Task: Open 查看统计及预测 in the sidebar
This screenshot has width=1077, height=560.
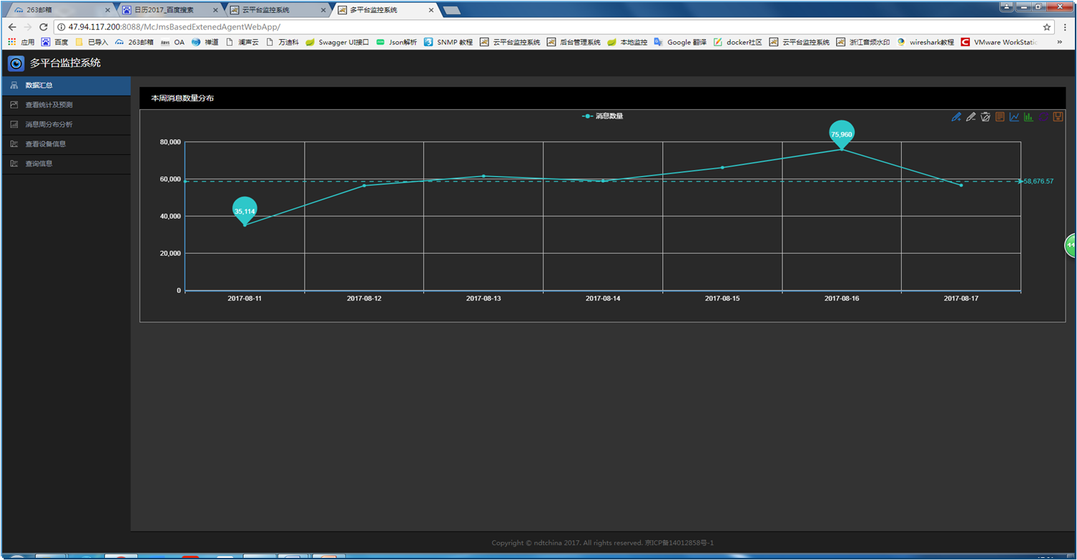Action: tap(49, 105)
